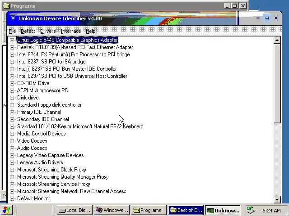Select the Disk drive entry
Image resolution: width=289 pixels, height=216 pixels.
point(28,98)
